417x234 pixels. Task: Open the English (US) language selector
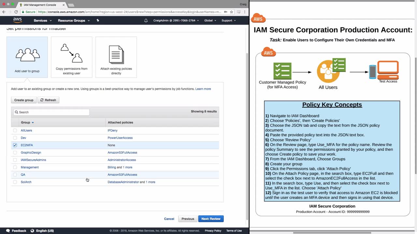[x=42, y=231]
